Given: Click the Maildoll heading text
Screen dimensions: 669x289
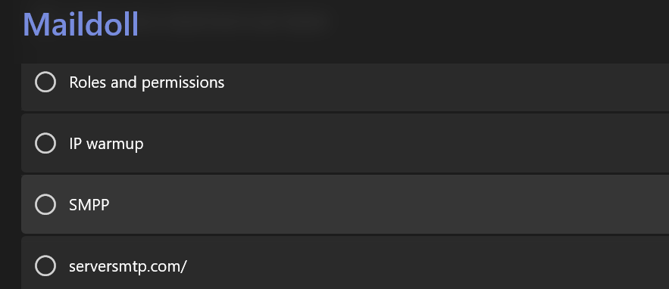Looking at the screenshot, I should click(80, 24).
